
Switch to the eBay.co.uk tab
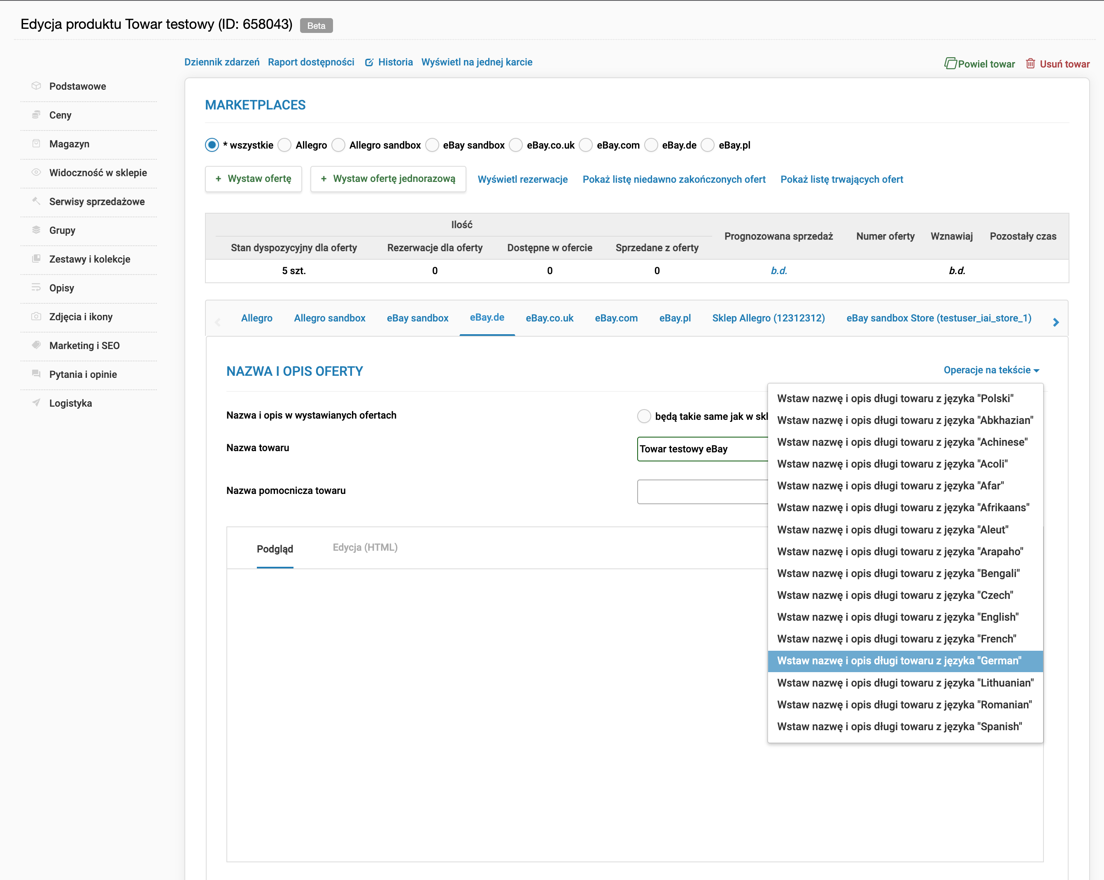point(550,318)
